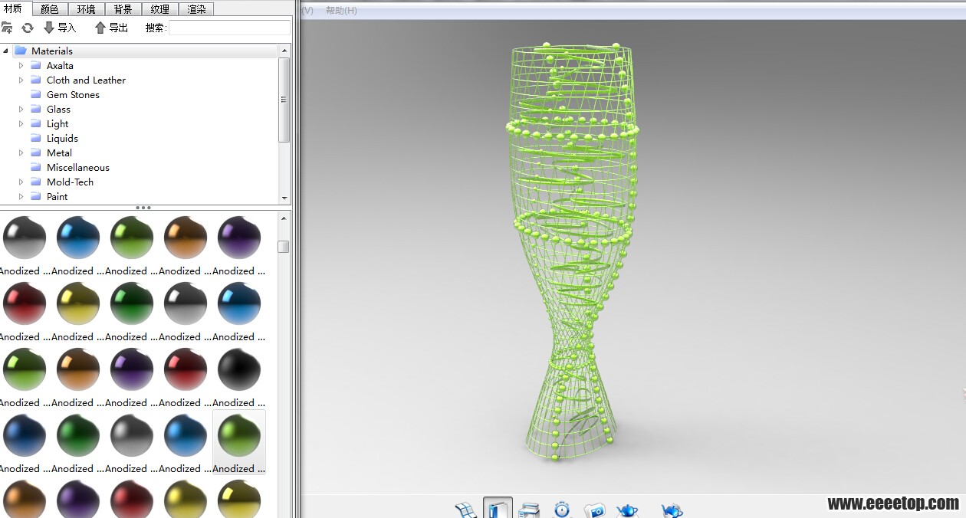Image resolution: width=966 pixels, height=518 pixels.
Task: Expand the Light folder
Action: [21, 123]
